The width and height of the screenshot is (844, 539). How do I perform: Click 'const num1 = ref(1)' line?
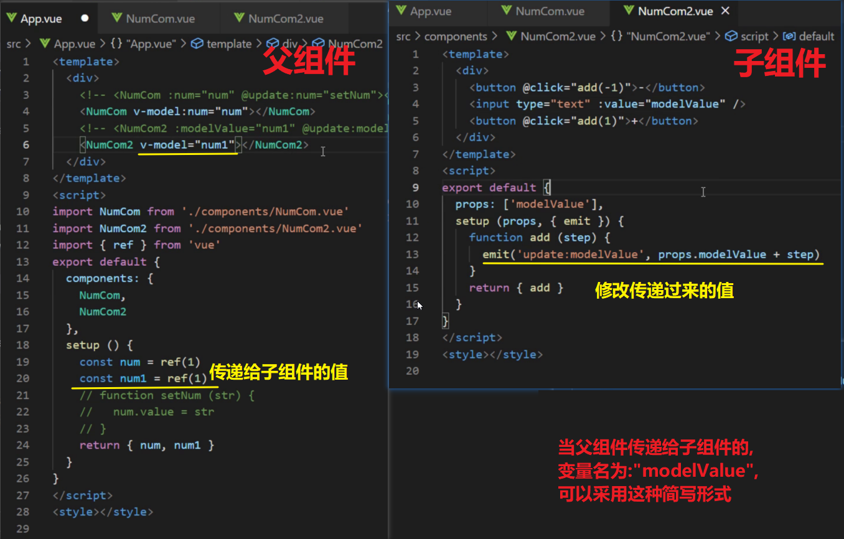point(143,378)
